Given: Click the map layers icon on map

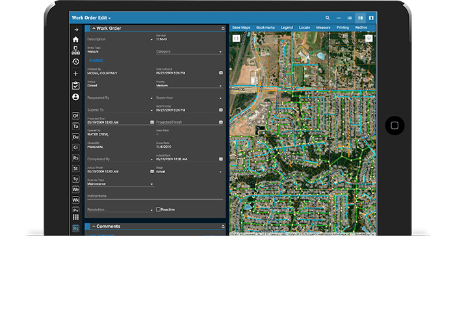Looking at the screenshot, I should click(369, 38).
